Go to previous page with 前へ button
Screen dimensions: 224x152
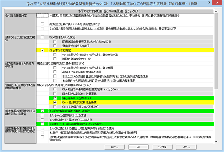click(114, 147)
